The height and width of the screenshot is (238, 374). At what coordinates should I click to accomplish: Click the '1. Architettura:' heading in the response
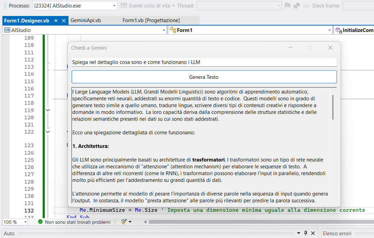(91, 146)
